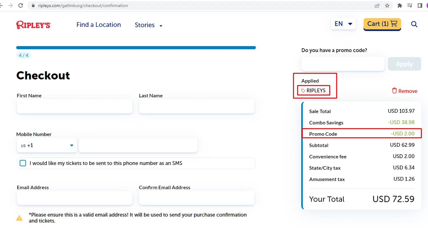
Task: Remove the applied promo code
Action: click(x=405, y=91)
